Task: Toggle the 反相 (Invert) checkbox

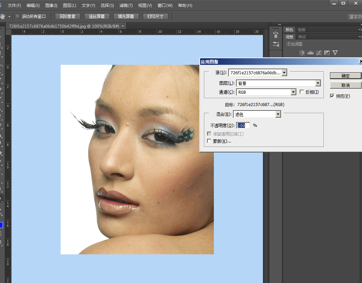Action: coord(302,92)
